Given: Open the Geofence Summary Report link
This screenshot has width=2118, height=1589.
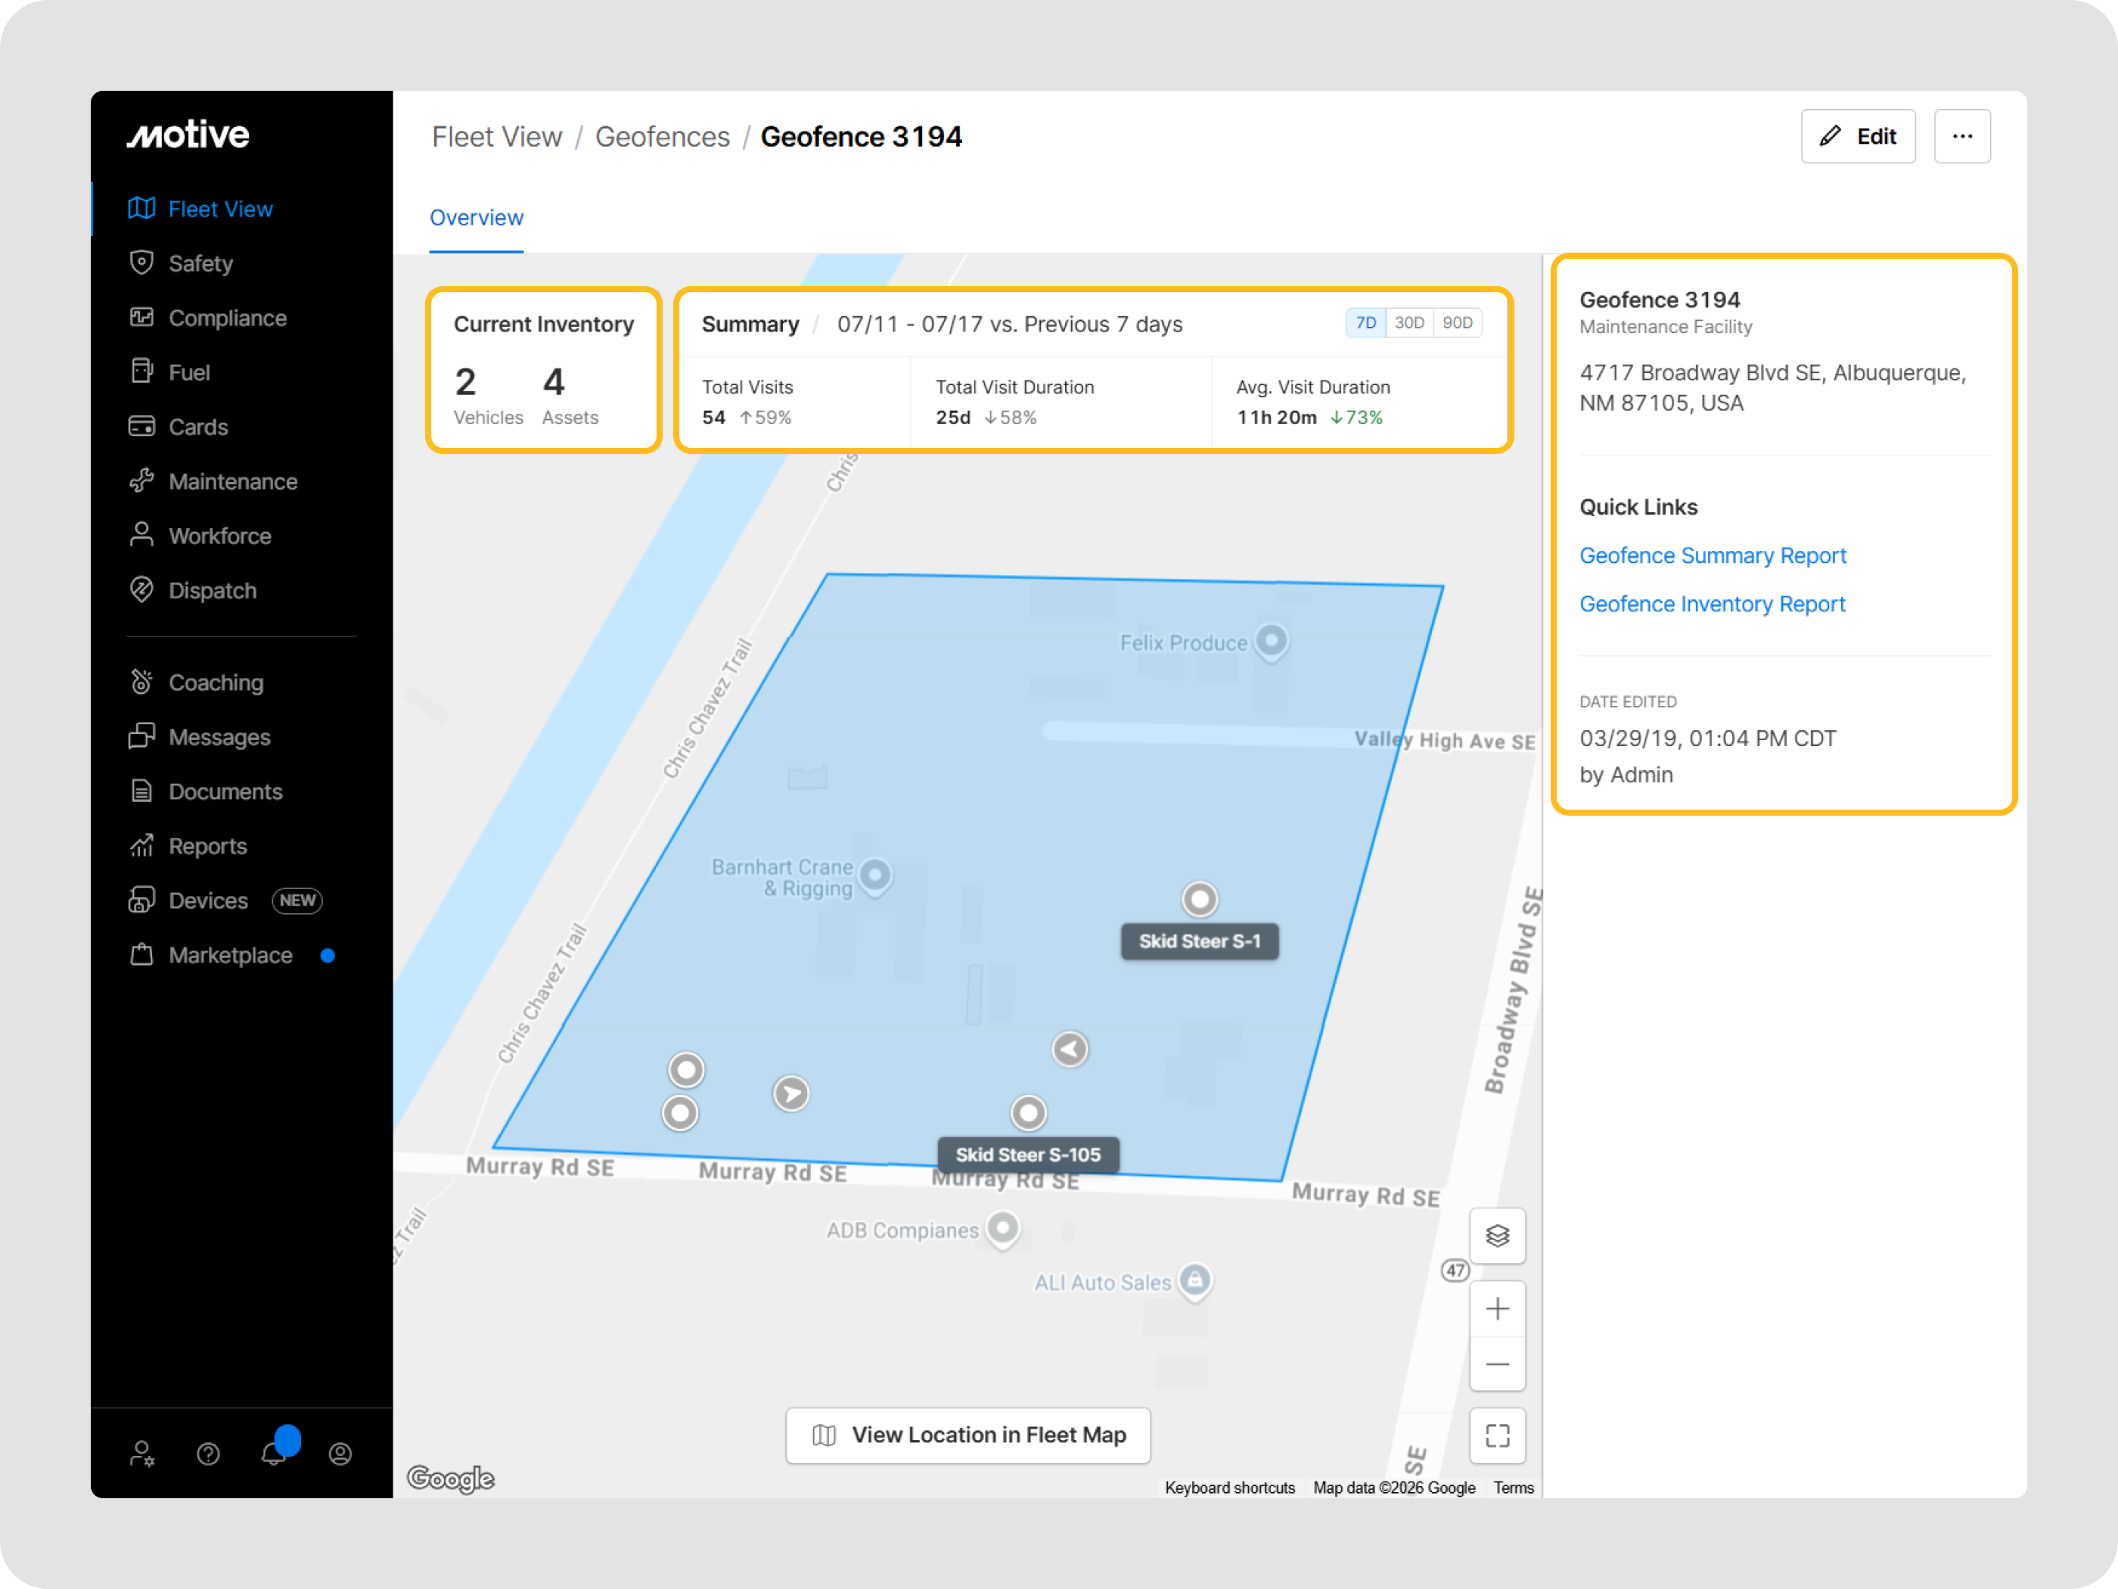Looking at the screenshot, I should pyautogui.click(x=1712, y=555).
